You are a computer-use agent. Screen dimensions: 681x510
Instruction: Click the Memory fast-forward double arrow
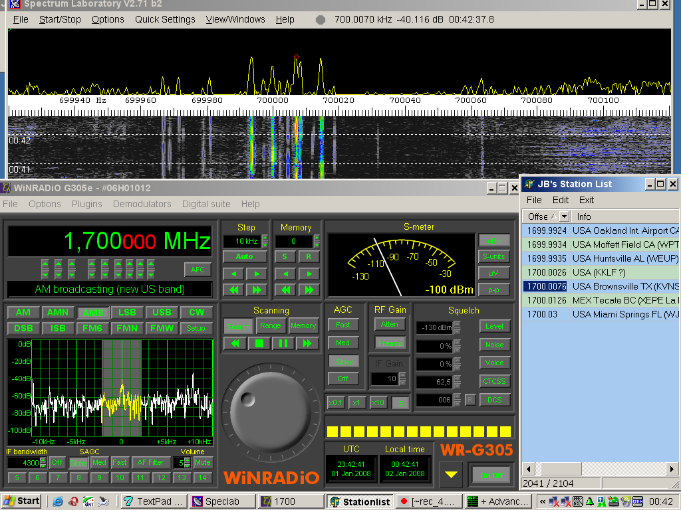pos(308,290)
